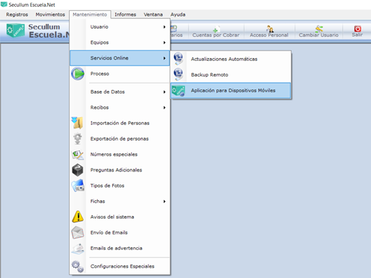Screen dimensions: 371x278
Task: Click the Cuentas por Cobrar toolbar button
Action: coord(215,31)
